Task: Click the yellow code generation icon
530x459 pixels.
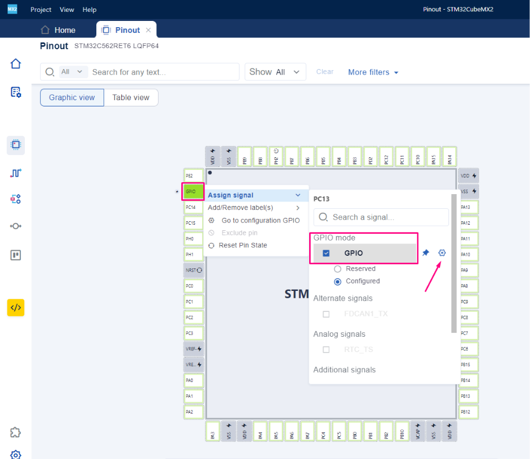Action: [x=15, y=307]
